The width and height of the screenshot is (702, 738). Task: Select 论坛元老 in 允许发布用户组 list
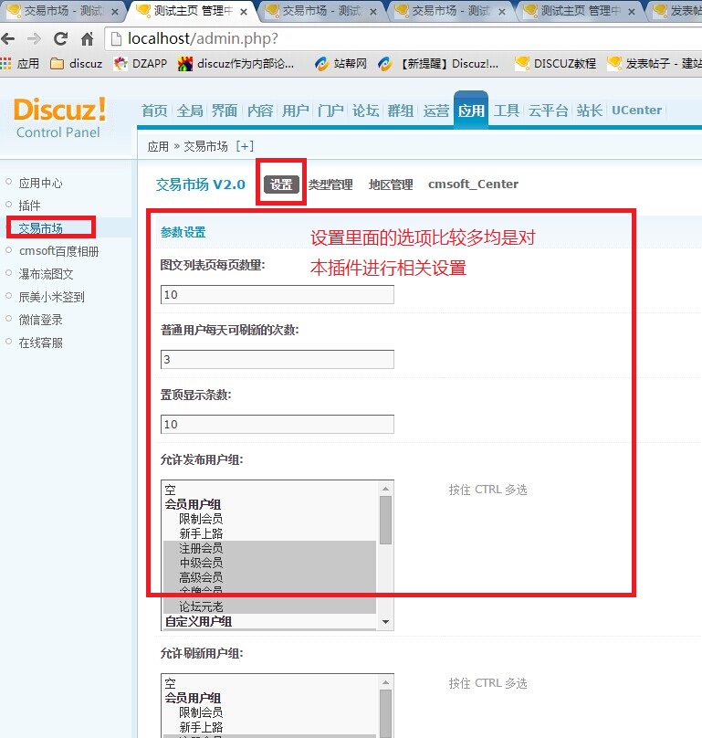(269, 606)
